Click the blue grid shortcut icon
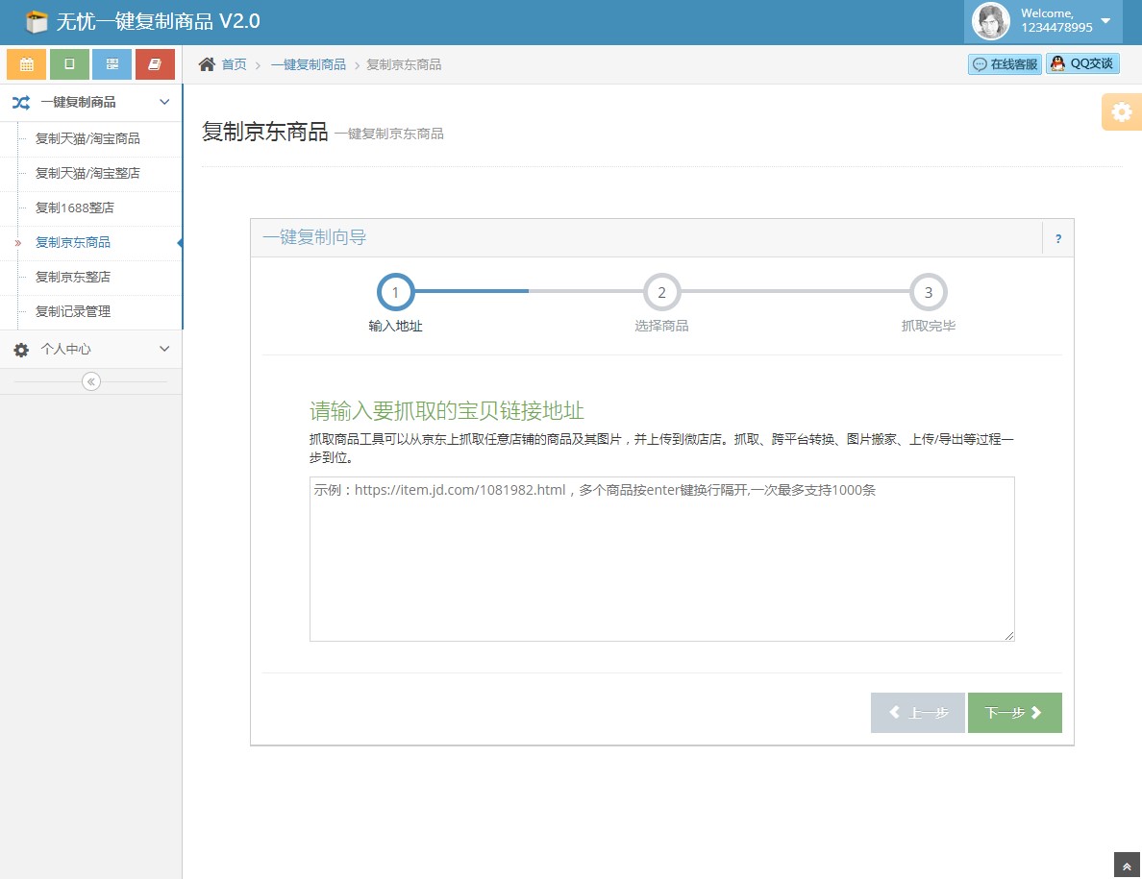The image size is (1142, 879). [112, 64]
